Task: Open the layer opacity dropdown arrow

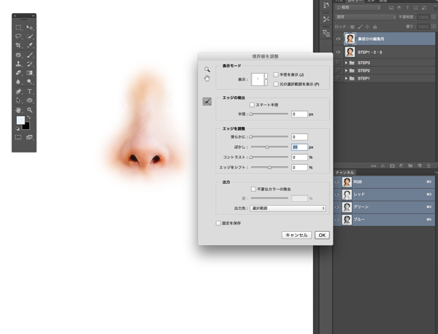Action: pyautogui.click(x=434, y=18)
